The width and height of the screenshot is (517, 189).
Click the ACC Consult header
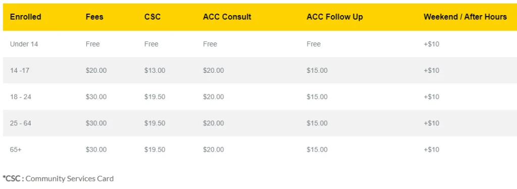(x=227, y=17)
